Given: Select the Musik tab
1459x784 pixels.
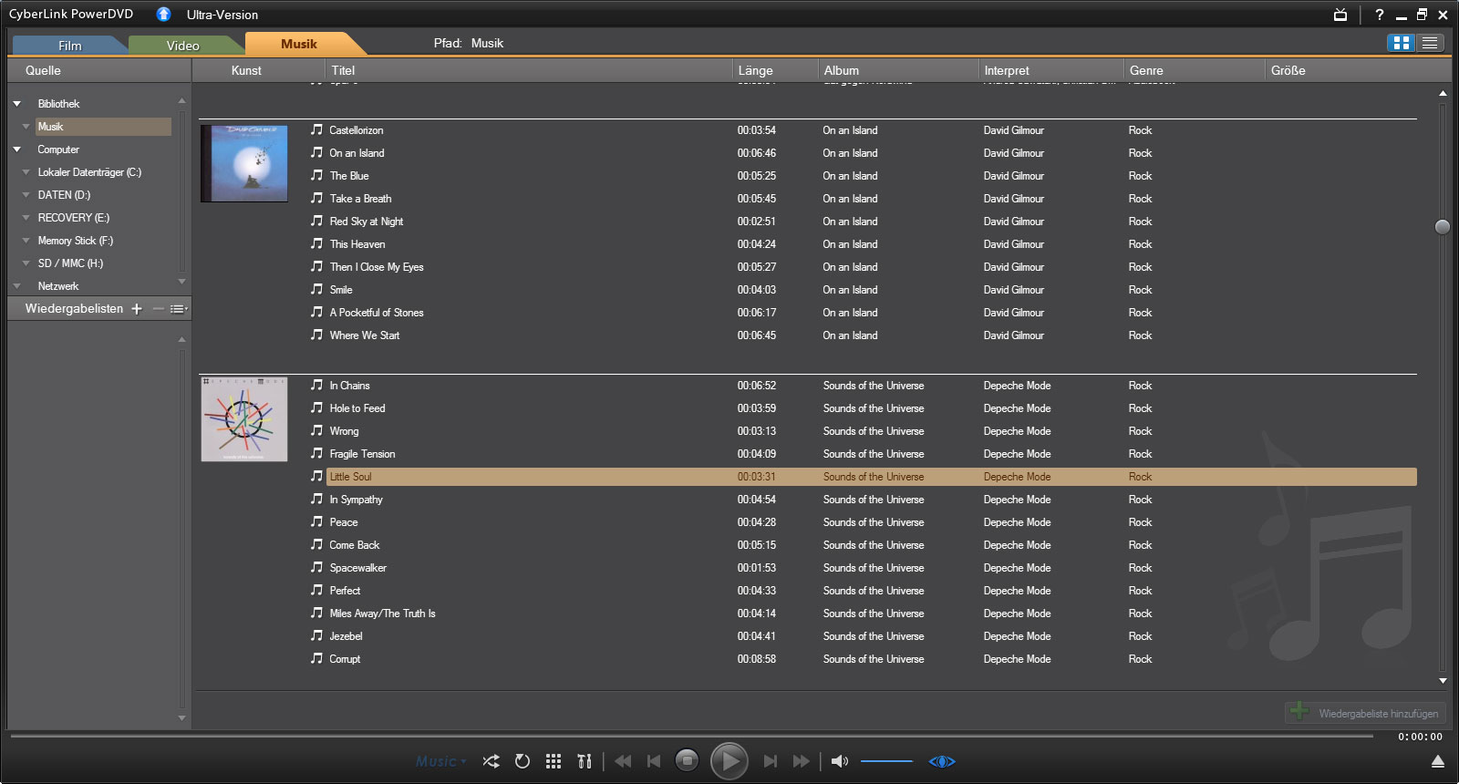Looking at the screenshot, I should tap(299, 44).
